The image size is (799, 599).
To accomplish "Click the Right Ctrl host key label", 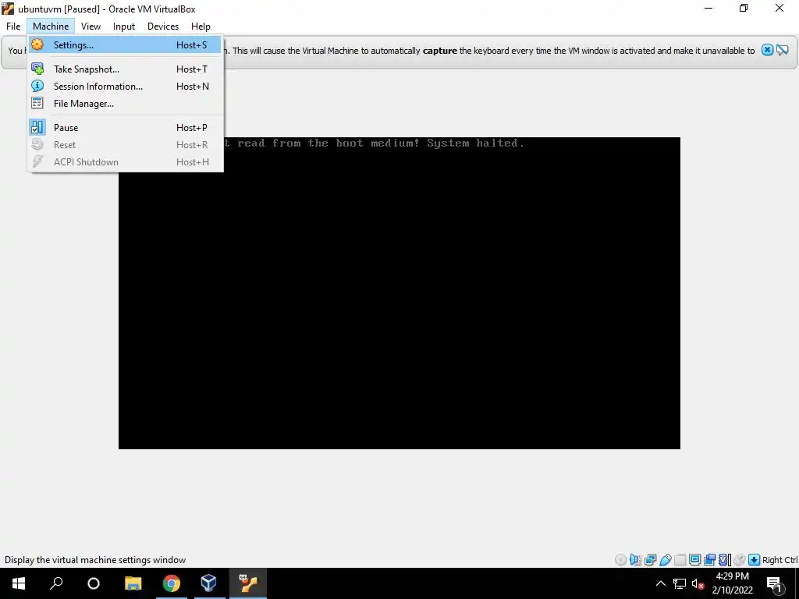I will pyautogui.click(x=779, y=560).
